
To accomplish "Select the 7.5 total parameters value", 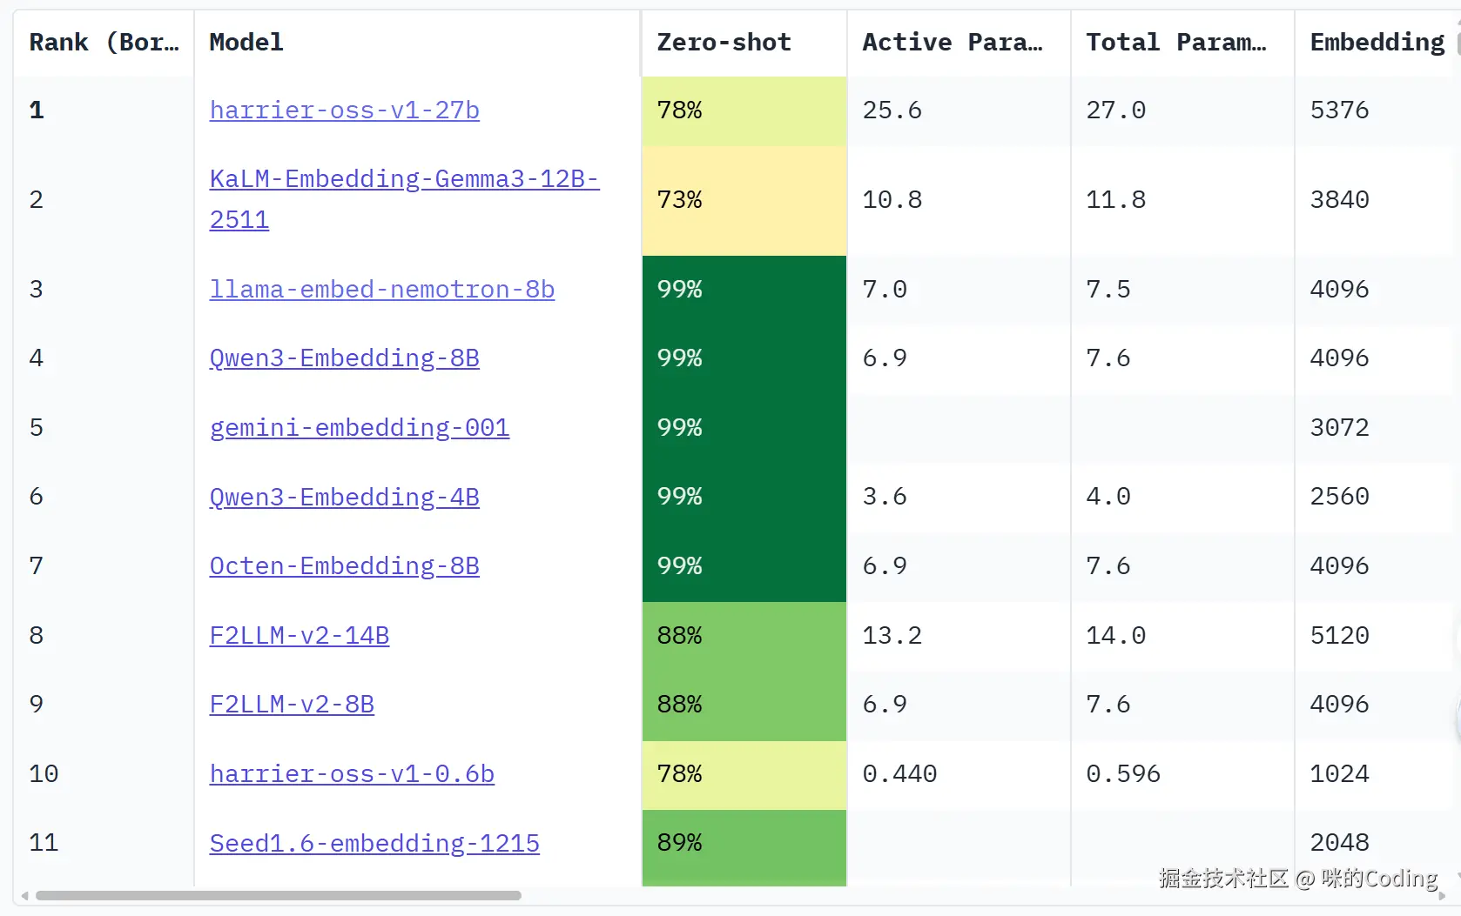I will 1108,290.
